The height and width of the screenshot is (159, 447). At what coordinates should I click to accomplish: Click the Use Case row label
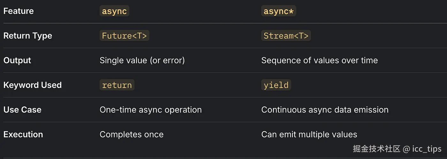[22, 110]
